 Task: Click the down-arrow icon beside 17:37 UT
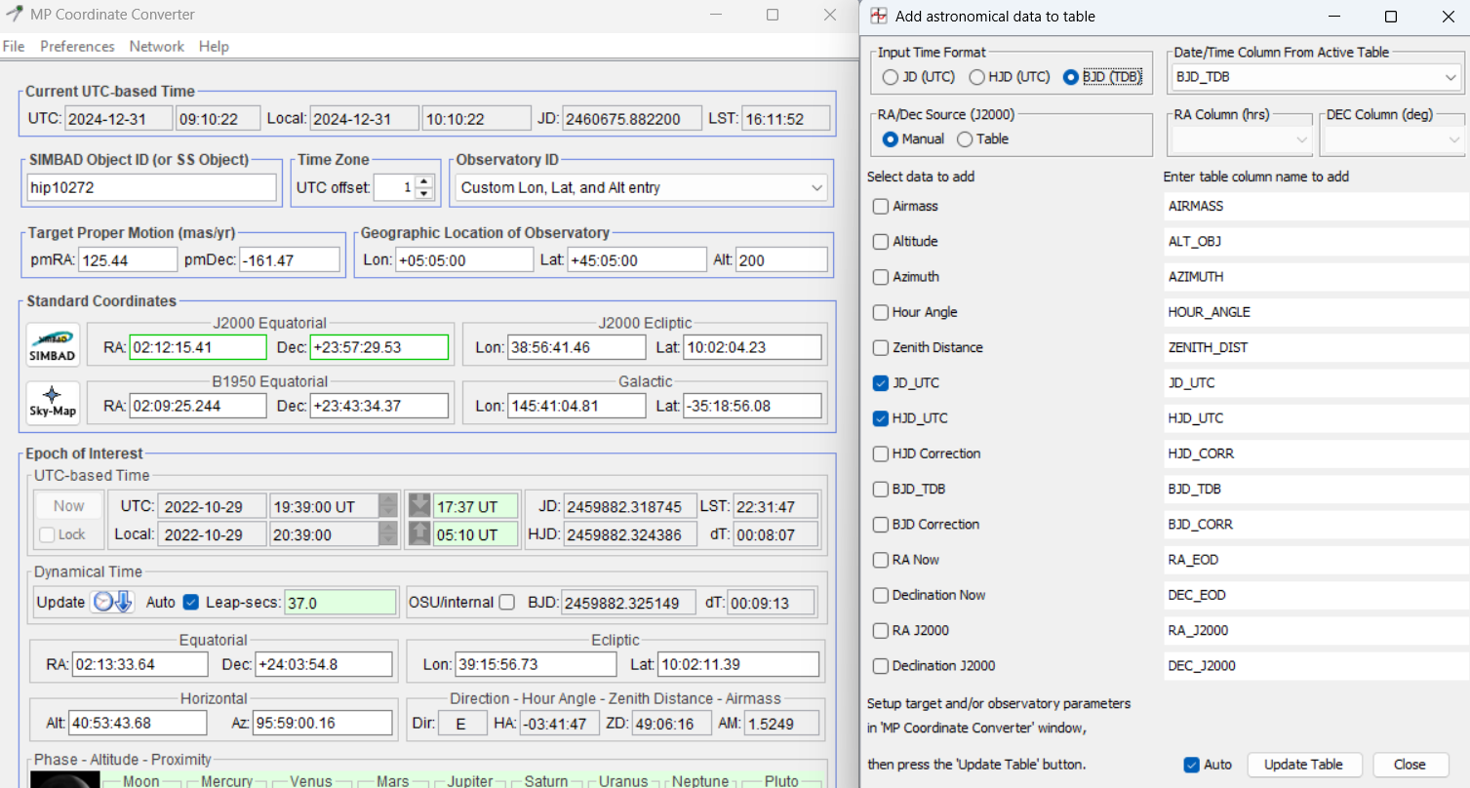click(418, 506)
